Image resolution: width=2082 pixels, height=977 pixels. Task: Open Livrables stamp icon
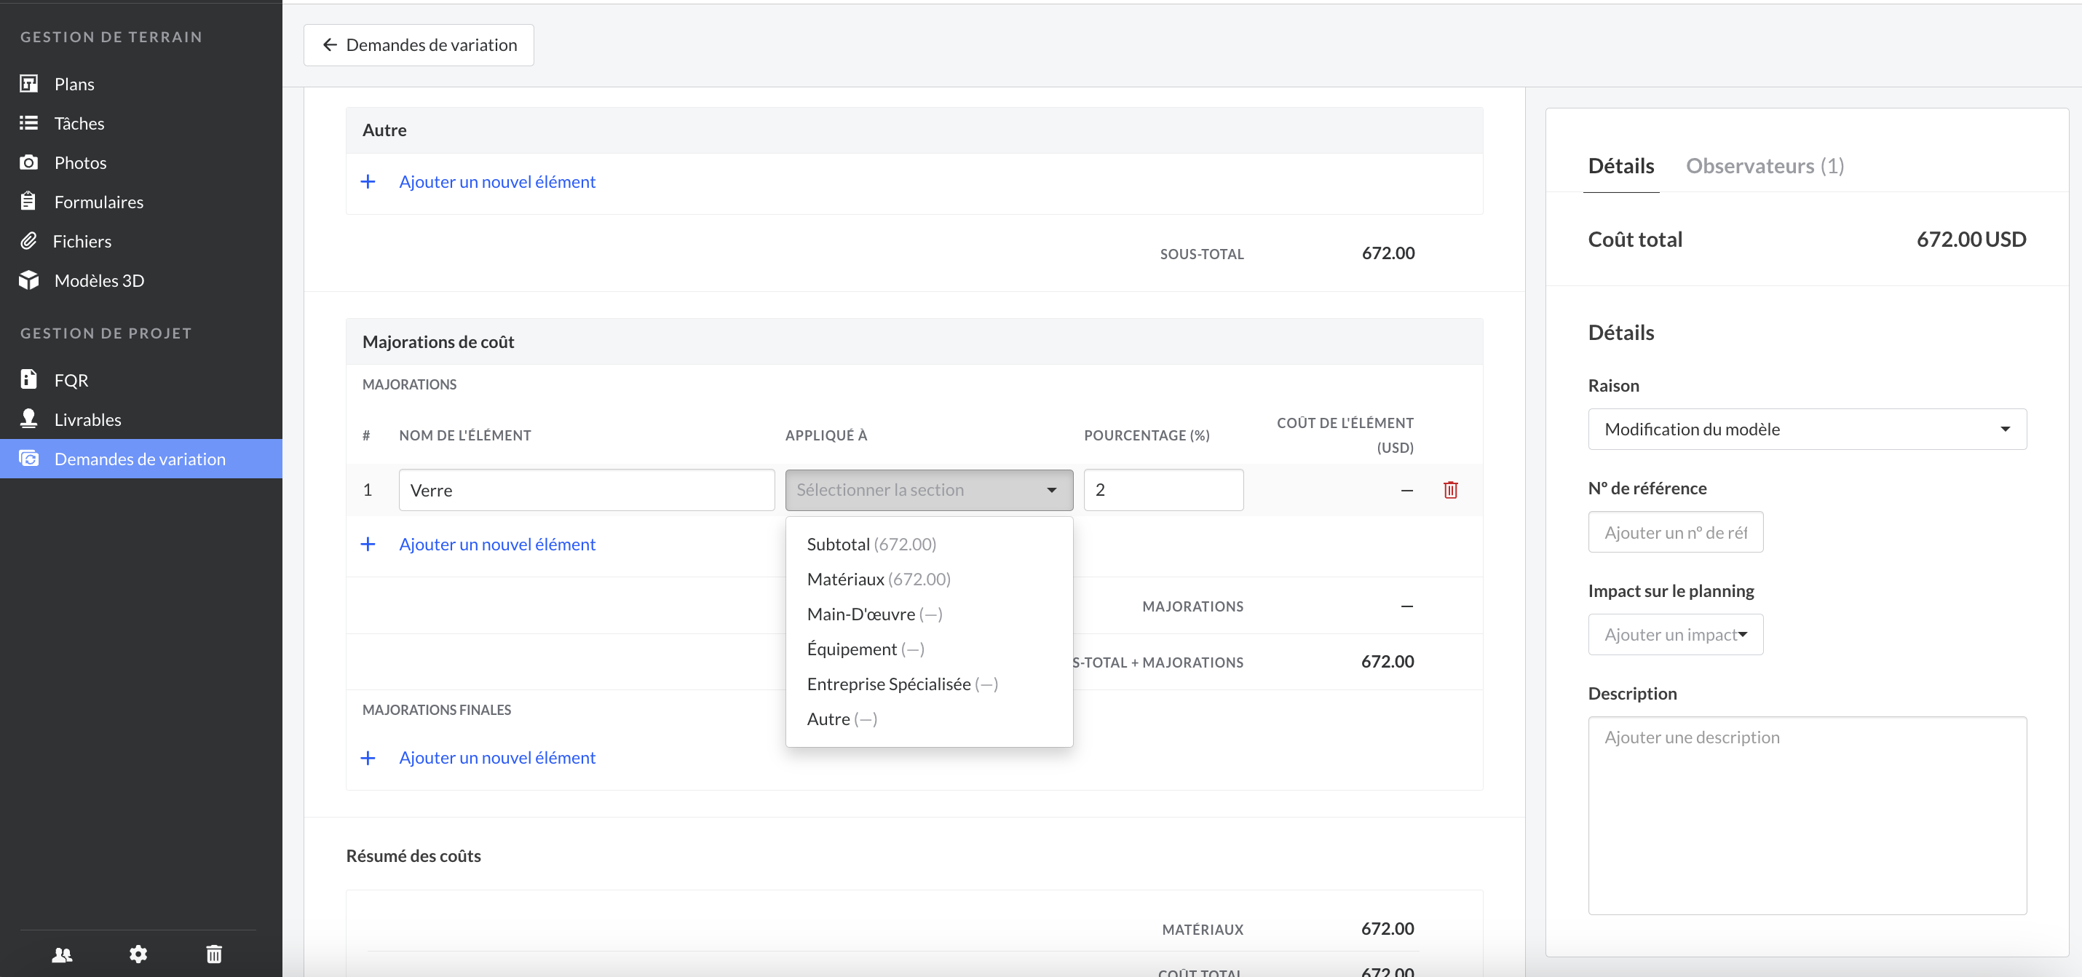(28, 419)
